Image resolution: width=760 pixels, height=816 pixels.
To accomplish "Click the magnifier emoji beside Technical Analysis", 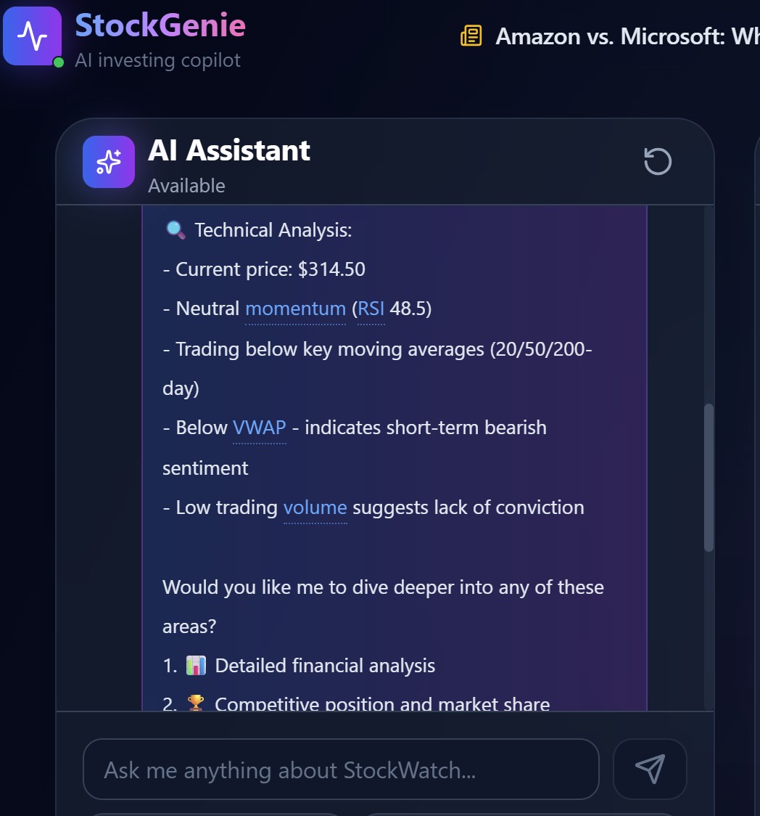I will tap(175, 230).
